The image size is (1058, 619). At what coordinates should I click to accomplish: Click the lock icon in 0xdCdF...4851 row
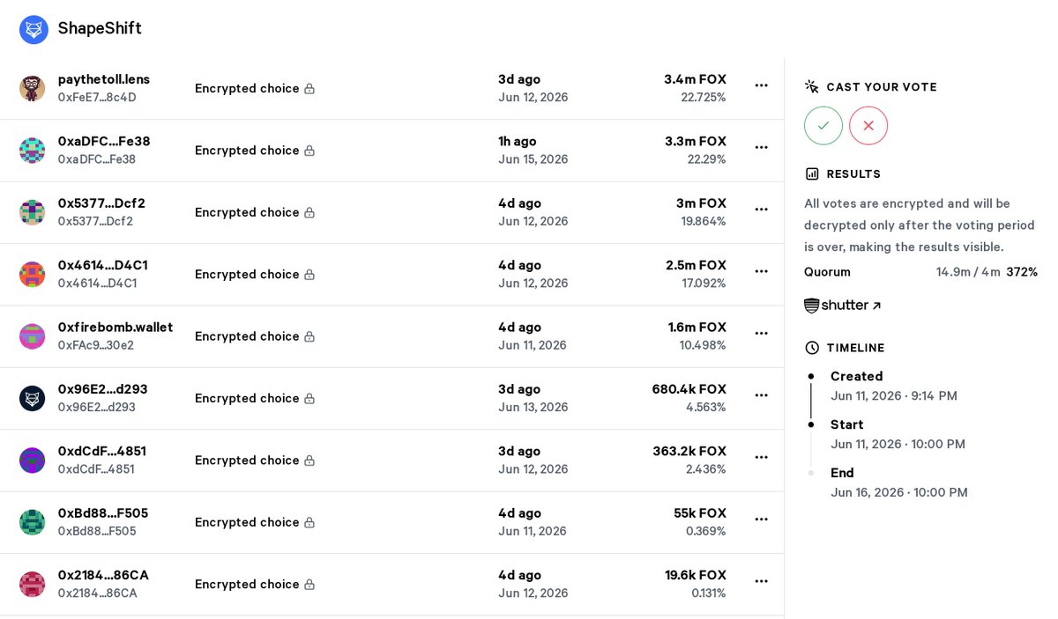[309, 461]
